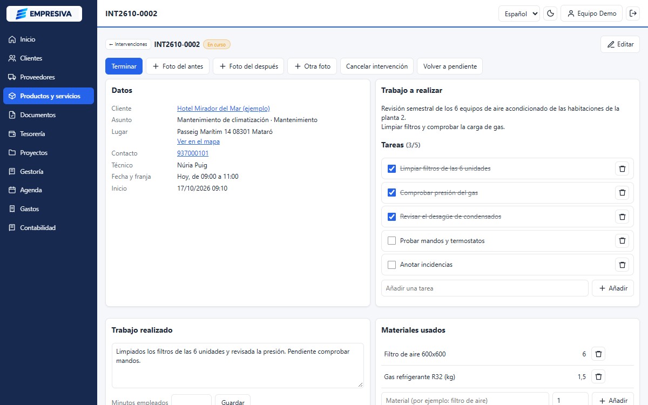Open Proyectos section
Image resolution: width=648 pixels, height=405 pixels.
coord(49,153)
